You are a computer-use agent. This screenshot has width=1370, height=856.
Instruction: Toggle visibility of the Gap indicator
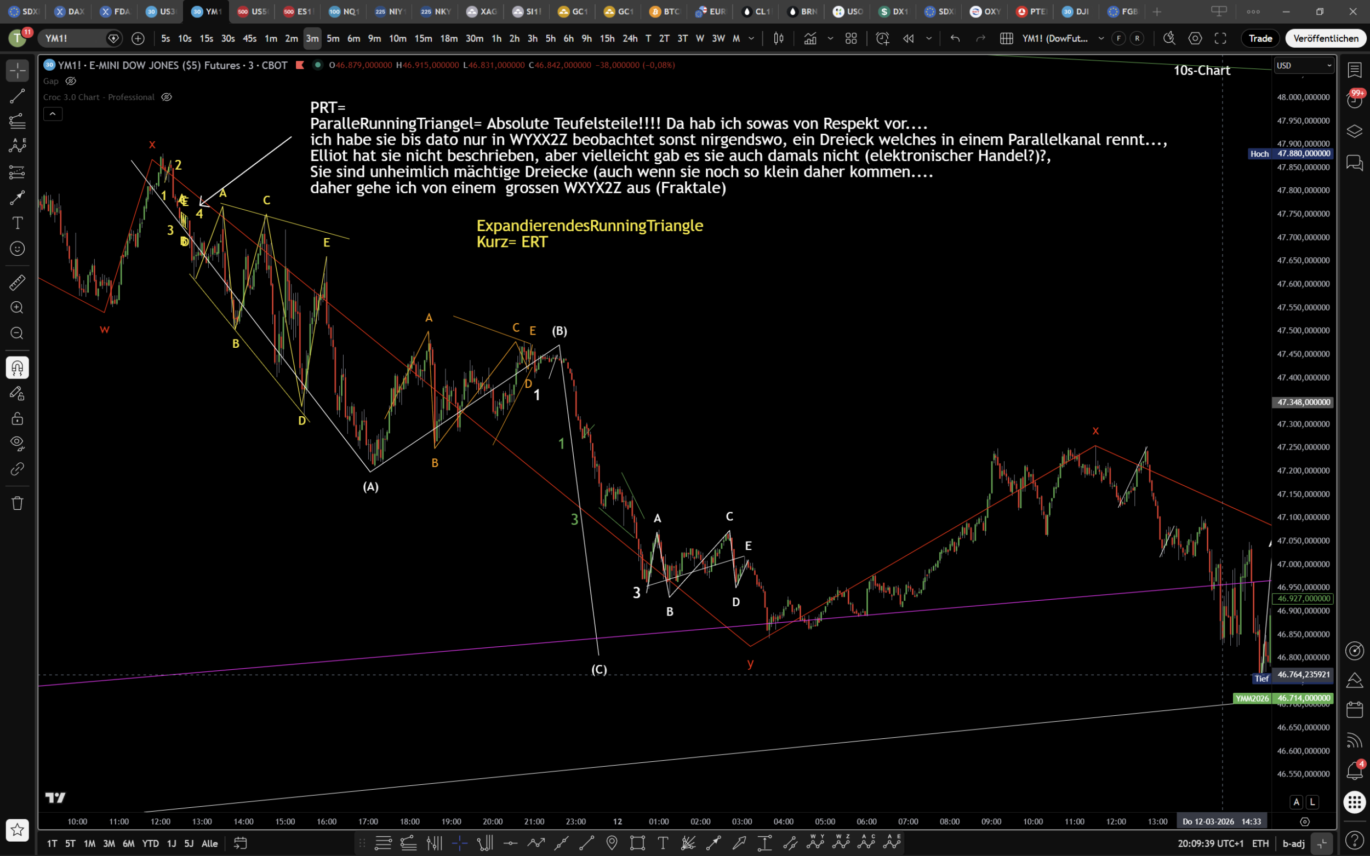click(71, 81)
